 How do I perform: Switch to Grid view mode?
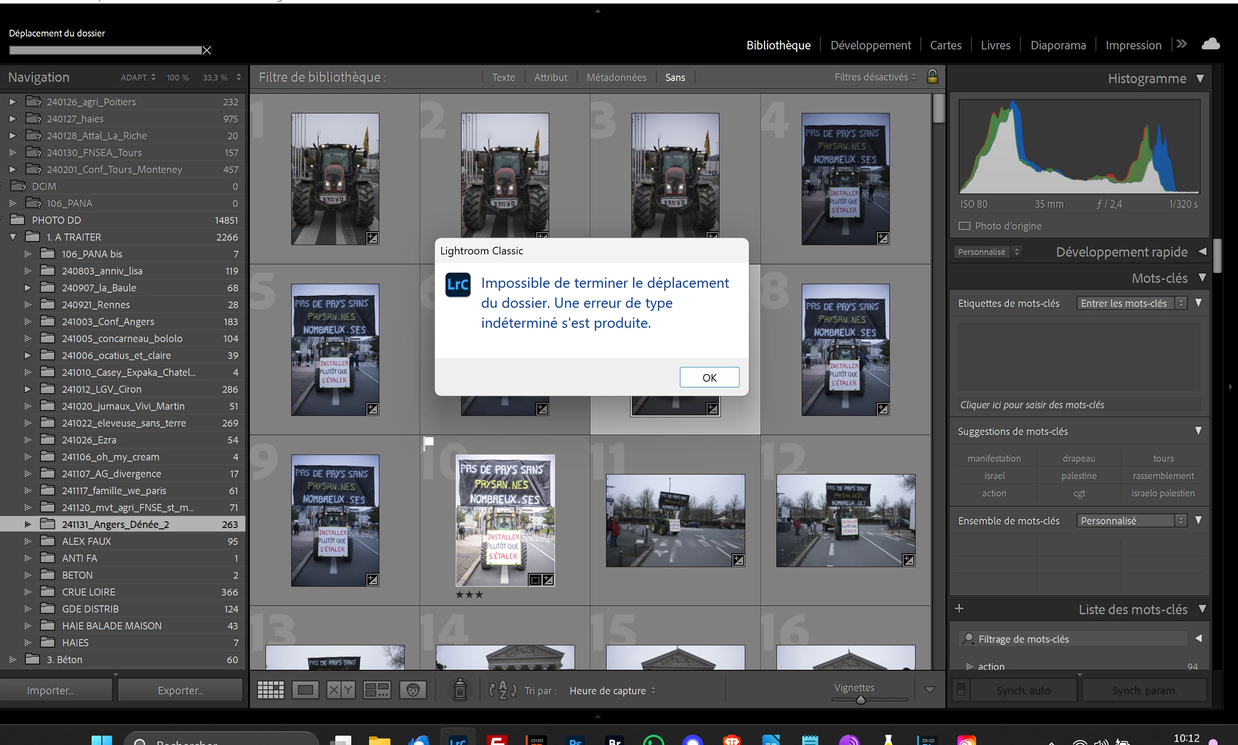pos(270,690)
